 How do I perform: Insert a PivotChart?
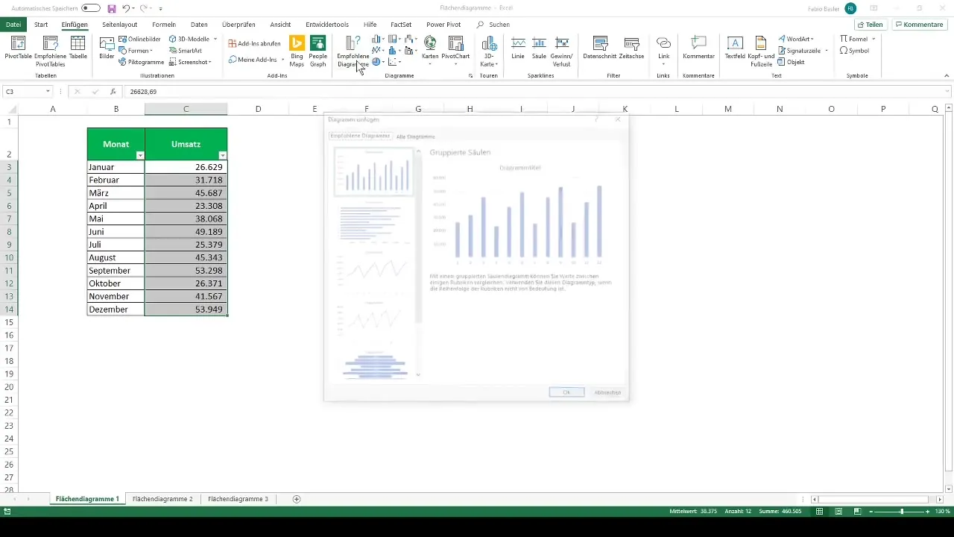coord(455,49)
